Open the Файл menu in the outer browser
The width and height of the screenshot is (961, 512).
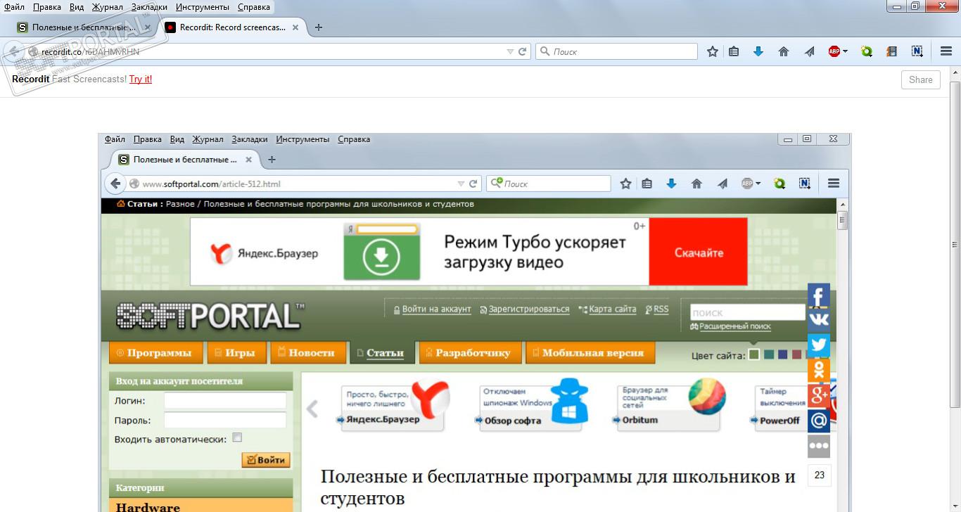click(15, 7)
